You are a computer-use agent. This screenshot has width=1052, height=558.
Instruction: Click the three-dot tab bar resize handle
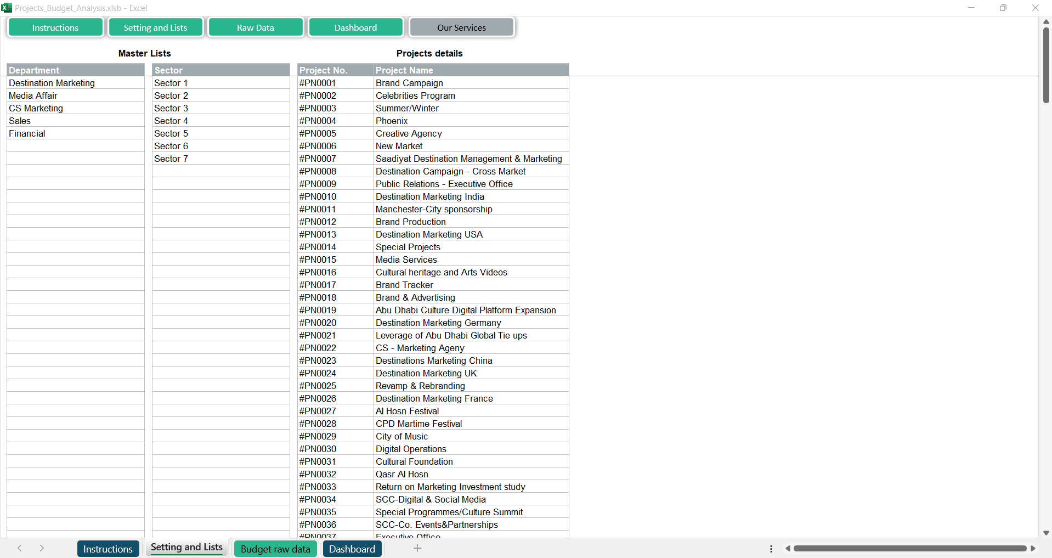pos(771,549)
